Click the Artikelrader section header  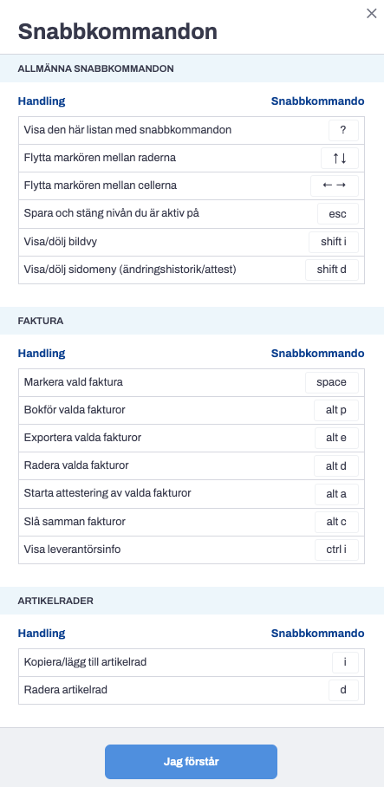coord(55,601)
